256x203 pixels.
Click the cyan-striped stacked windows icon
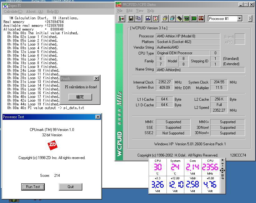click(x=172, y=19)
